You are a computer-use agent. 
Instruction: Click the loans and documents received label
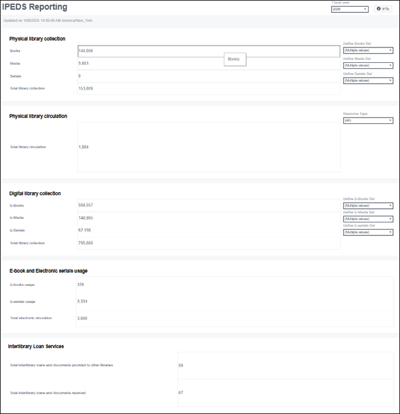(48, 393)
